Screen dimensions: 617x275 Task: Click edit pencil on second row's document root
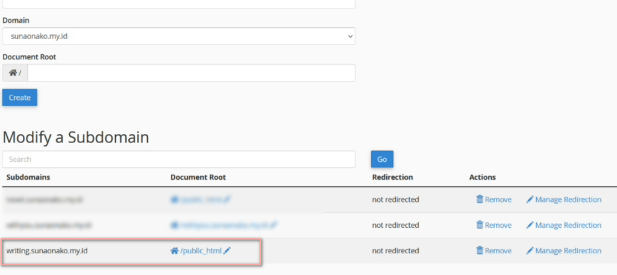(274, 225)
